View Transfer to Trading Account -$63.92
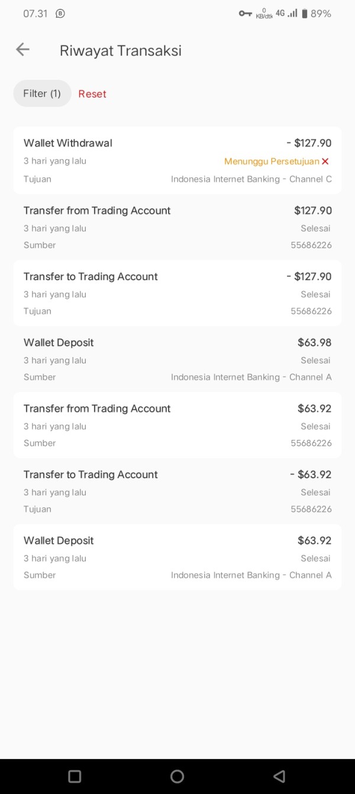The height and width of the screenshot is (794, 355). 177,491
